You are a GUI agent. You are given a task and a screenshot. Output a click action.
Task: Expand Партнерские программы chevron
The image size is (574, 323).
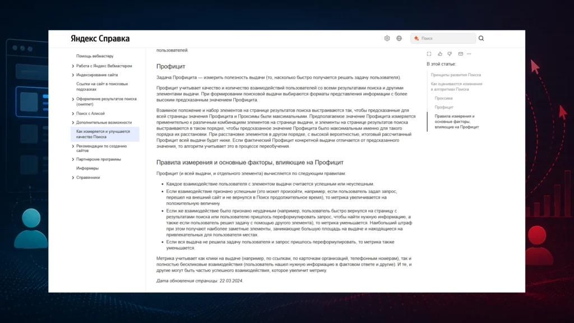73,159
